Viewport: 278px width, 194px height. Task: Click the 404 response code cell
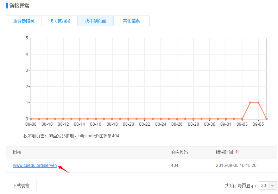point(175,165)
